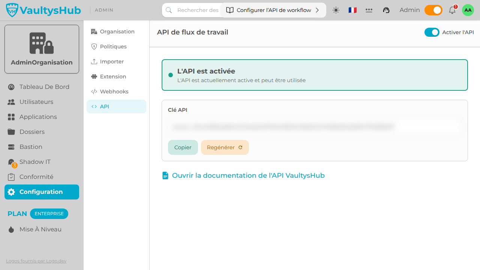
Task: Open Dossiers section
Action: coord(42,132)
